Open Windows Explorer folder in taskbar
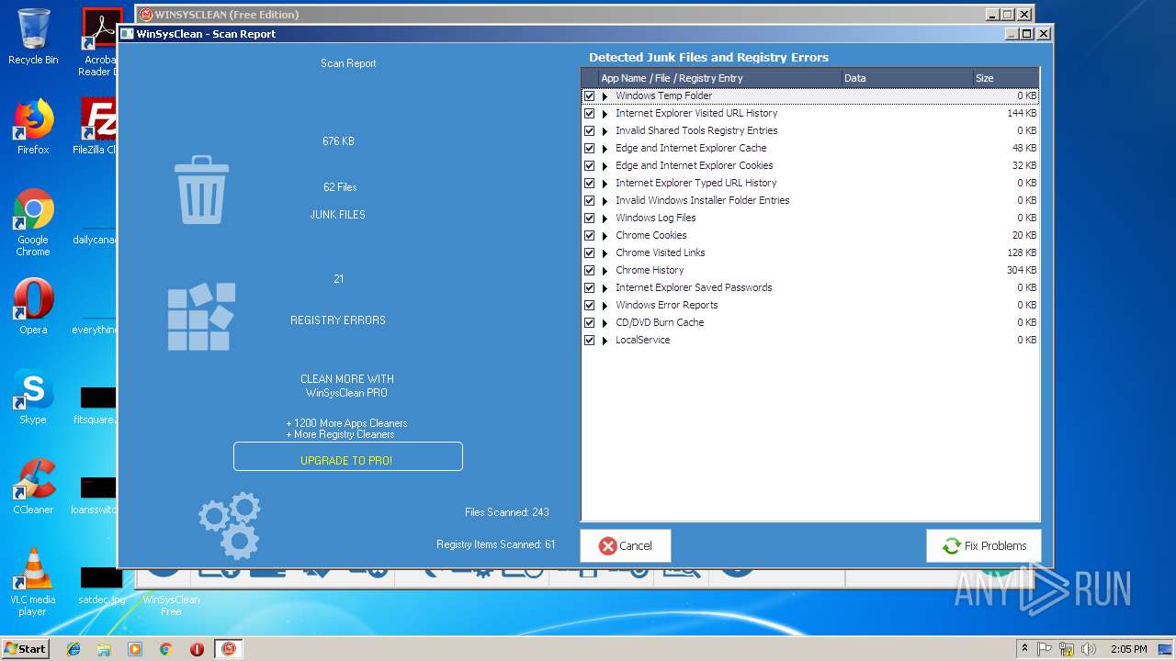1176x661 pixels. [x=104, y=648]
